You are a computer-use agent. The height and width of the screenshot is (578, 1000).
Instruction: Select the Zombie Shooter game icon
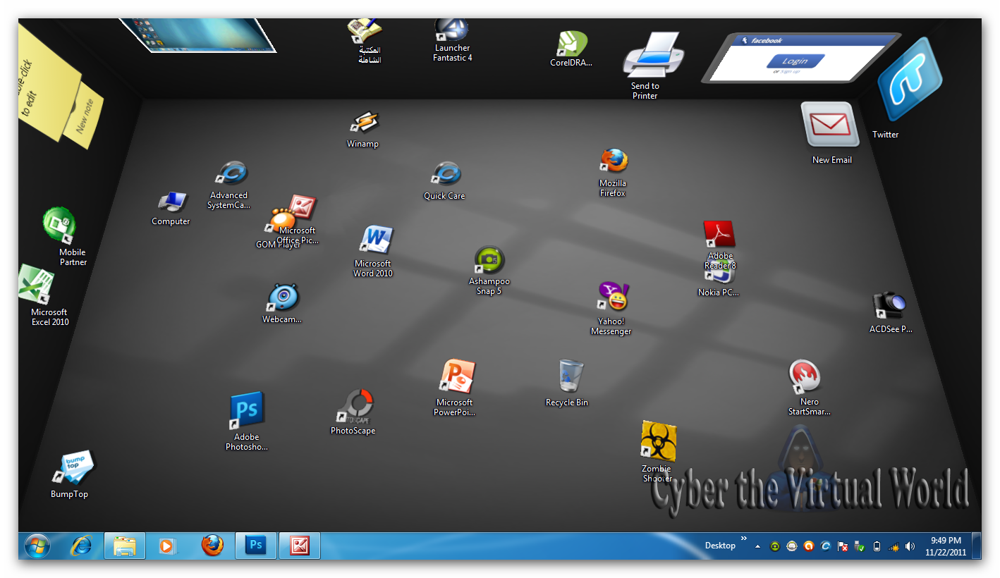point(659,441)
